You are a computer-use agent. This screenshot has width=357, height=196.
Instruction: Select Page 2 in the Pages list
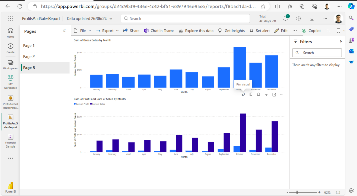pyautogui.click(x=29, y=56)
